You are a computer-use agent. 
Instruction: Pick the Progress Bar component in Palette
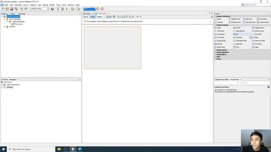[220, 41]
